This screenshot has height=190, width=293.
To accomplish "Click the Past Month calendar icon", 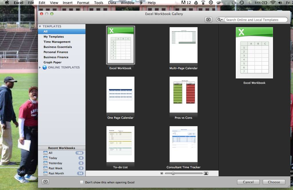I will click(45, 173).
